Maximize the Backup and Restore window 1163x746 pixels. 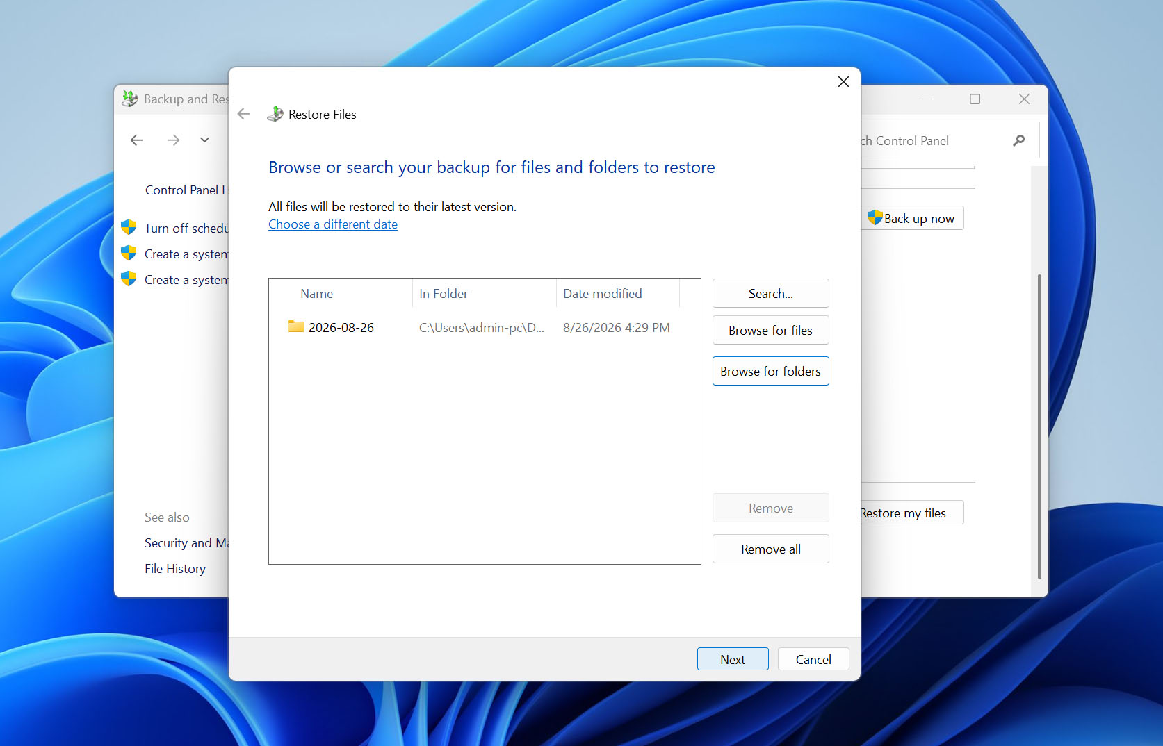[975, 99]
